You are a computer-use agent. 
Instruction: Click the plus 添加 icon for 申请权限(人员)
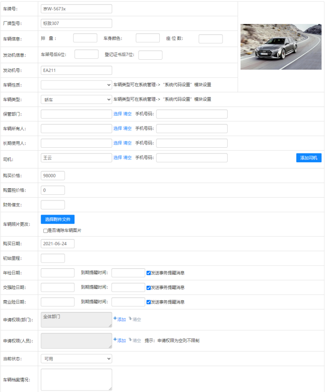click(x=115, y=339)
